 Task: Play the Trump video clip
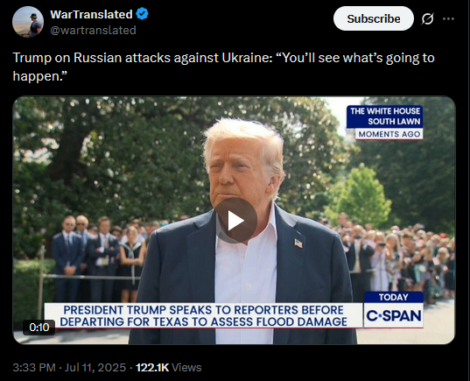click(235, 221)
